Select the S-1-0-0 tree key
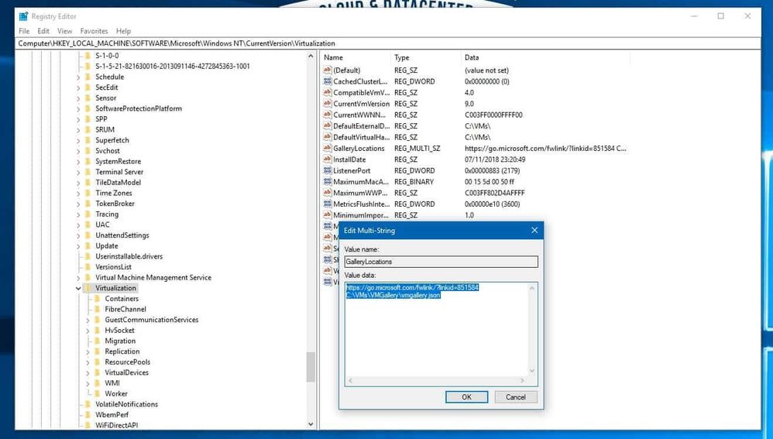This screenshot has height=439, width=773. 107,56
